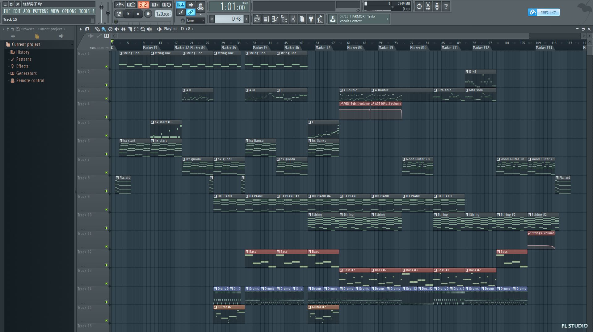The image size is (593, 332).
Task: Toggle typing keyboard to piano
Action: [181, 5]
